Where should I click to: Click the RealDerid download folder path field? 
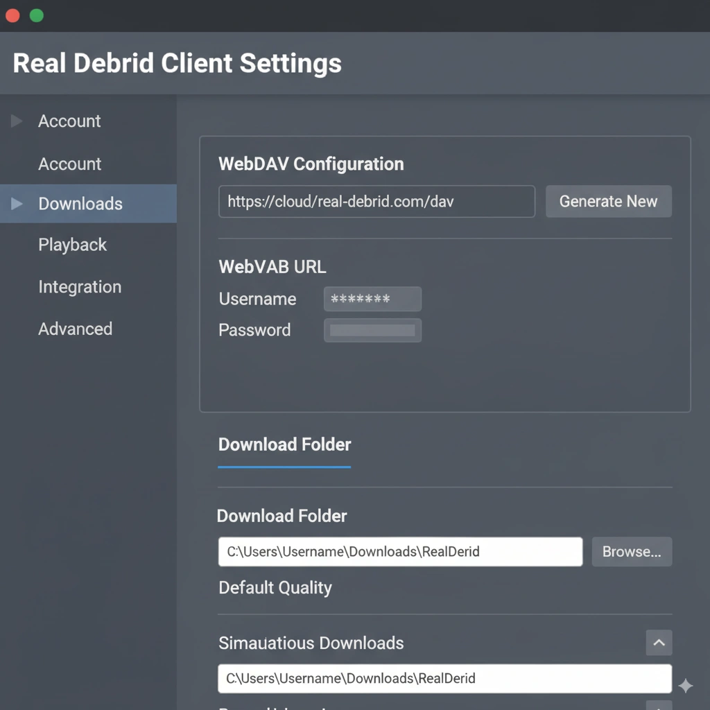coord(400,551)
